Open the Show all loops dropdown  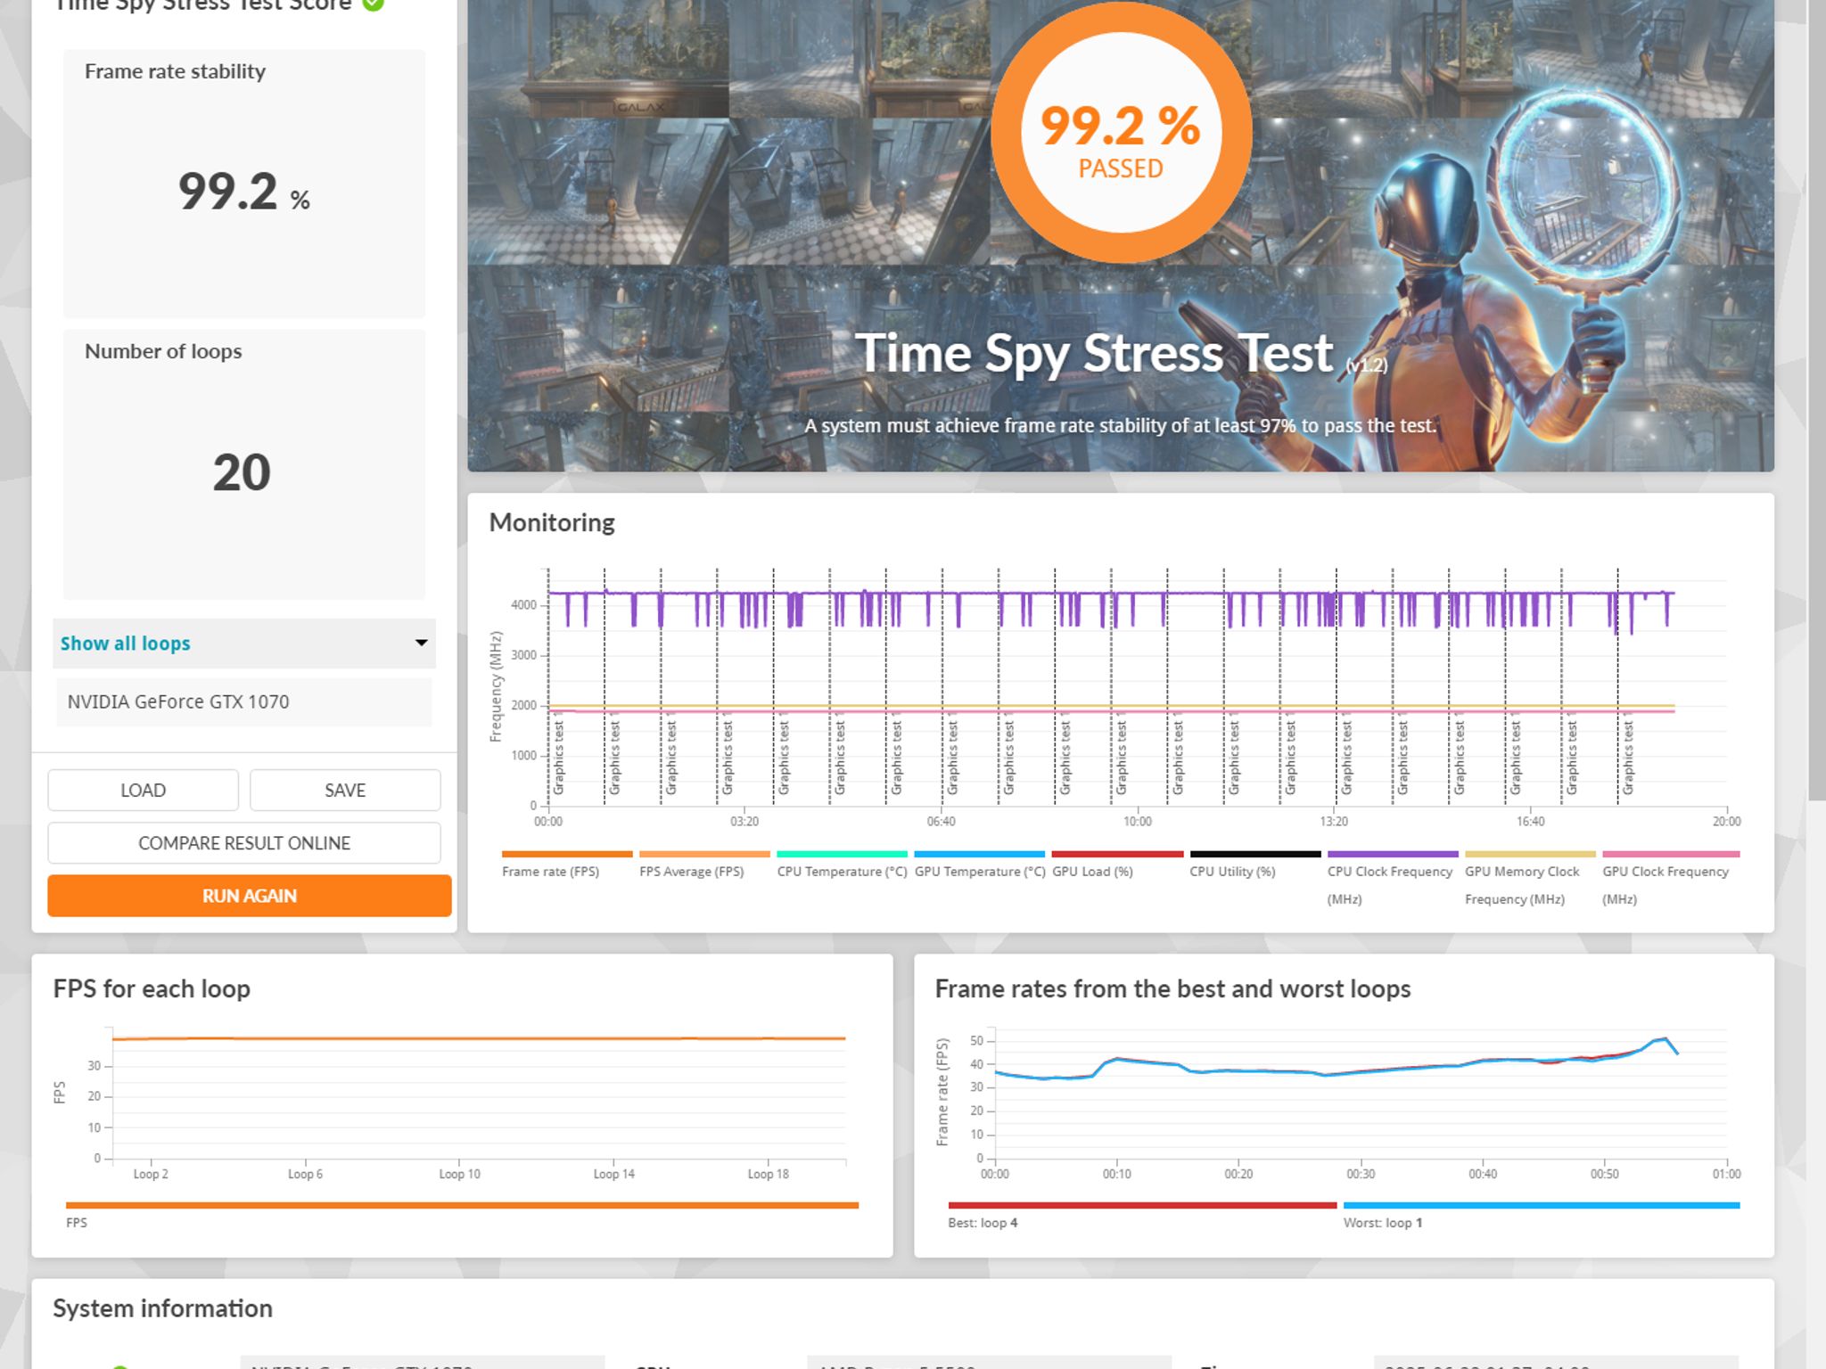tap(244, 644)
